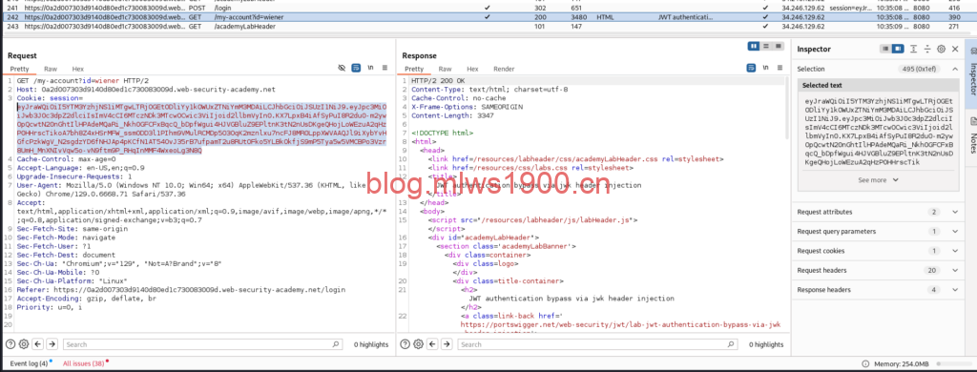
Task: Switch to Render tab in Response
Action: pyautogui.click(x=504, y=70)
